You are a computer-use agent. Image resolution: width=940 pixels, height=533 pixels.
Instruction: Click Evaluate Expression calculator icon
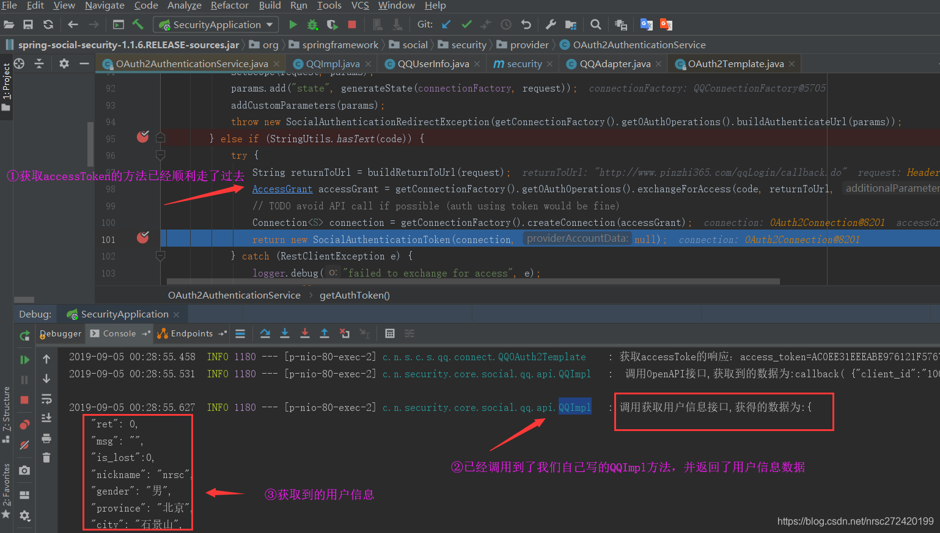(390, 333)
